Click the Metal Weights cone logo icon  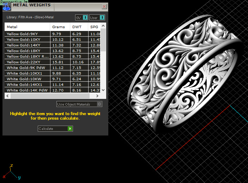coord(7,7)
